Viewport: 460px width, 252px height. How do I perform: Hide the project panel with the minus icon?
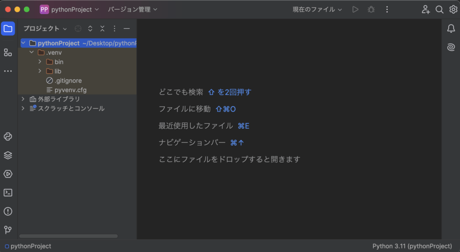point(127,28)
